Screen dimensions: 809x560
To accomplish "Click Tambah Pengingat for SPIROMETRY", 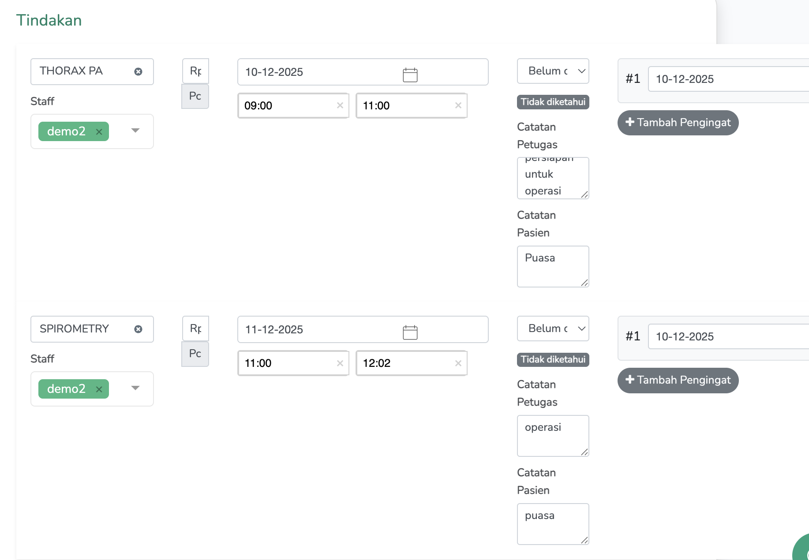I will 678,380.
